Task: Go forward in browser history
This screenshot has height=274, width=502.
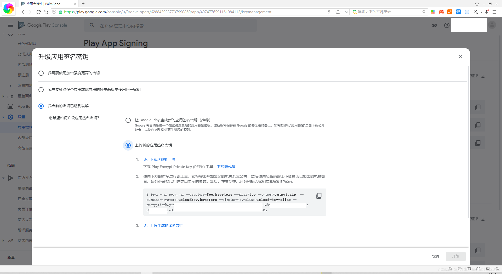Action: (x=30, y=12)
